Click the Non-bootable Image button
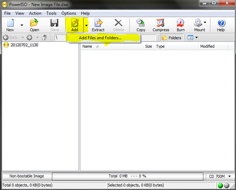236x190 pixels. pyautogui.click(x=27, y=176)
